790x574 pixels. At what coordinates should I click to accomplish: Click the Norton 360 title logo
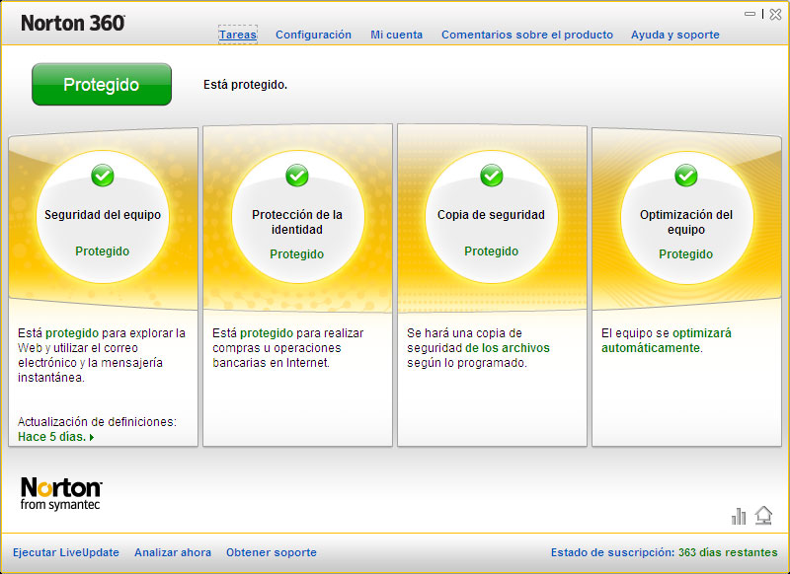[73, 23]
